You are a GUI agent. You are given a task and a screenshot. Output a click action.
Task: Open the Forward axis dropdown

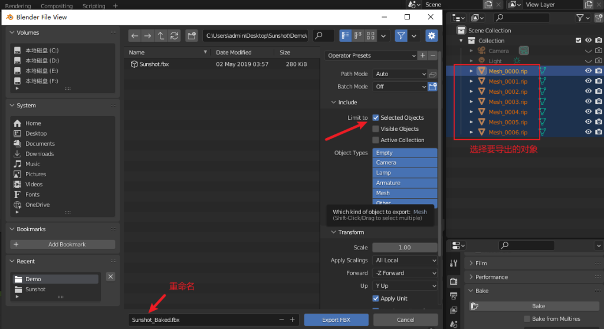coord(405,273)
